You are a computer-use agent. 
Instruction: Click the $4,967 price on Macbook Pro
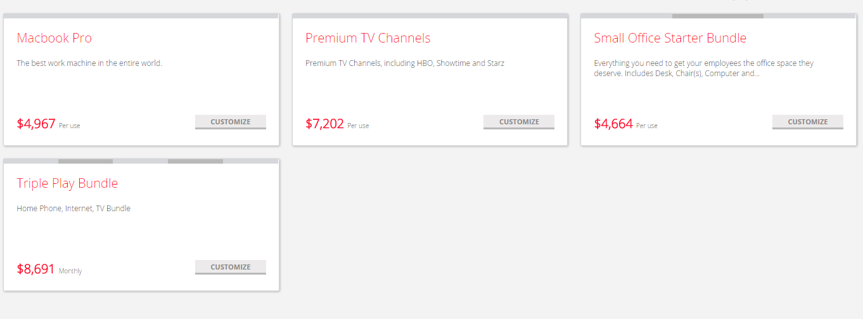pos(36,124)
